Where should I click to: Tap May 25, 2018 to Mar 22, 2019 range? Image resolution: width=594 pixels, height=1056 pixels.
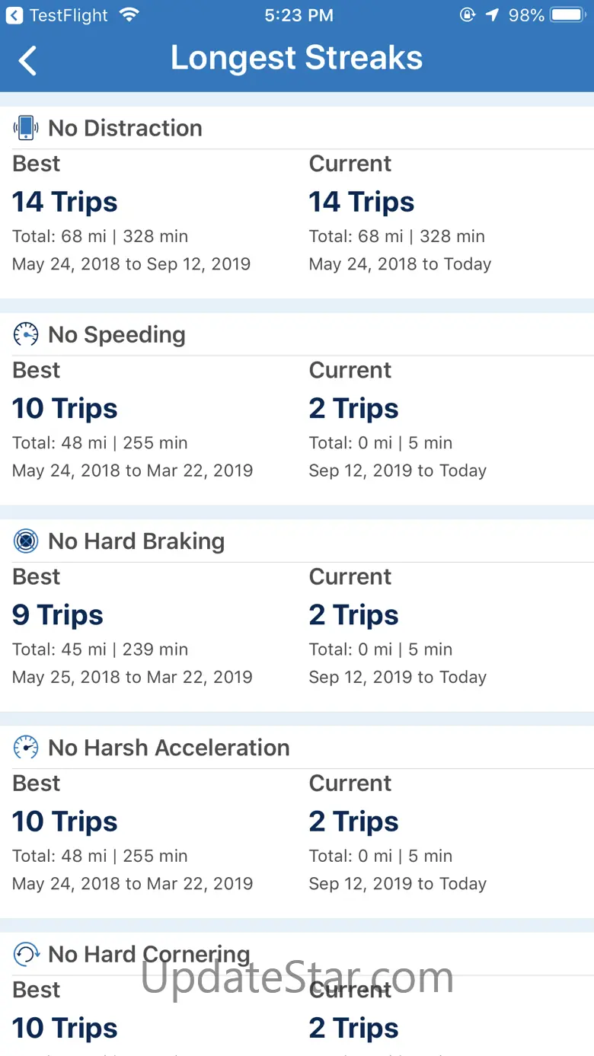133,677
